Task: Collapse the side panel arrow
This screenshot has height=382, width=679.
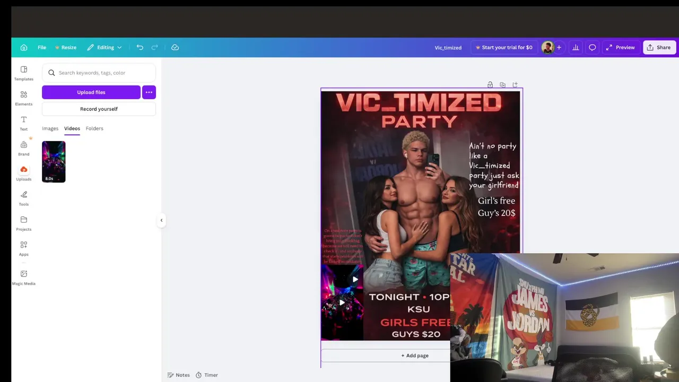Action: click(x=161, y=220)
